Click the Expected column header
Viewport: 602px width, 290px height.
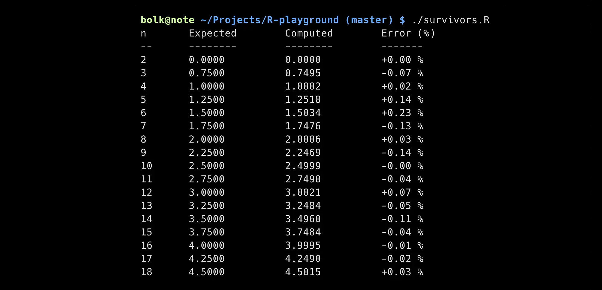click(213, 33)
